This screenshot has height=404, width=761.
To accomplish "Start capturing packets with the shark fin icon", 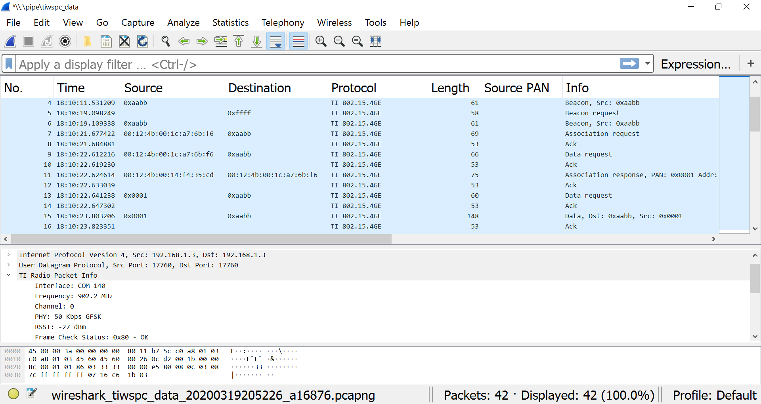I will pyautogui.click(x=11, y=41).
